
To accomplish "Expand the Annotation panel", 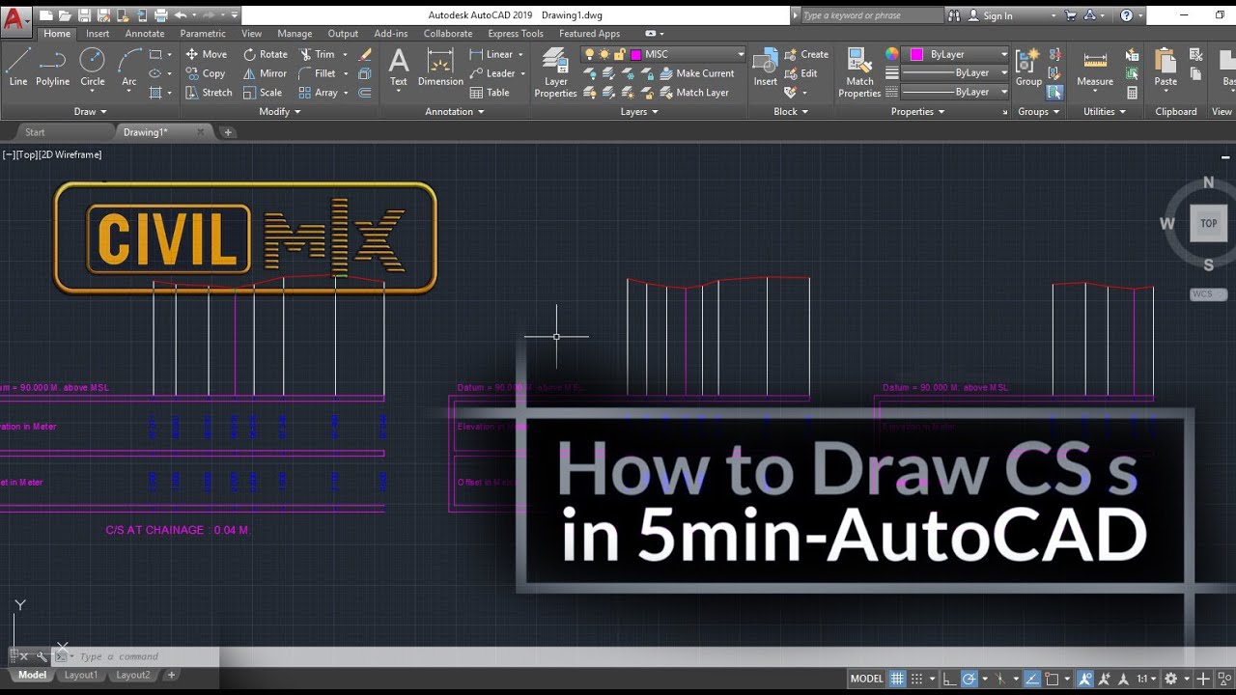I will pos(455,112).
